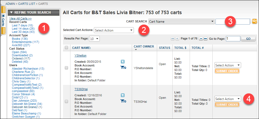
Task: Filter by user Chris Gary
Action: tap(21, 81)
